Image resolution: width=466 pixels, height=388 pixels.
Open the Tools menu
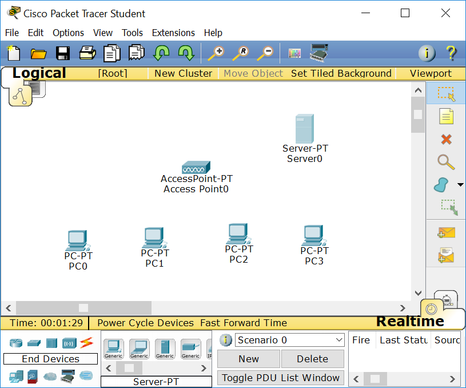pyautogui.click(x=132, y=33)
